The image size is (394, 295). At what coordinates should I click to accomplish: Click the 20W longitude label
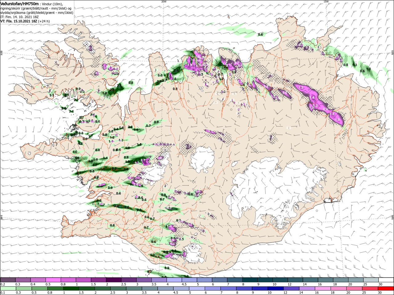(x=164, y=2)
